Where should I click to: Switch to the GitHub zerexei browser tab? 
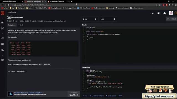point(12,2)
